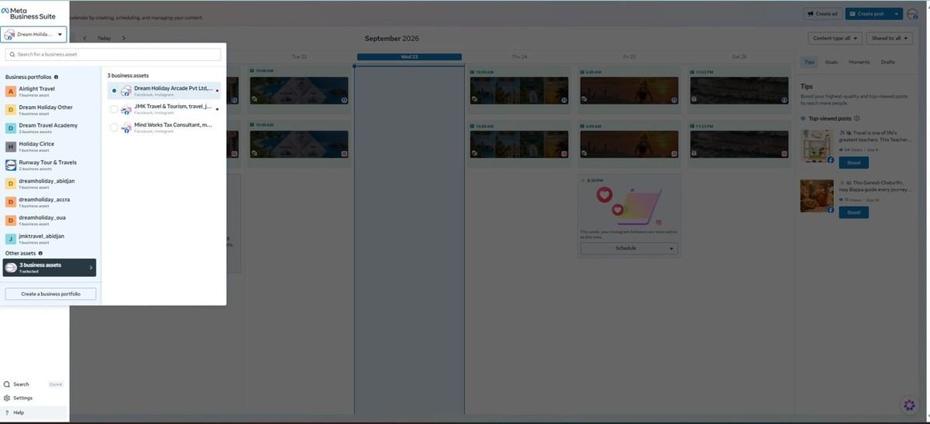Open the Ganesh Chaturthi post thumbnail

click(817, 196)
